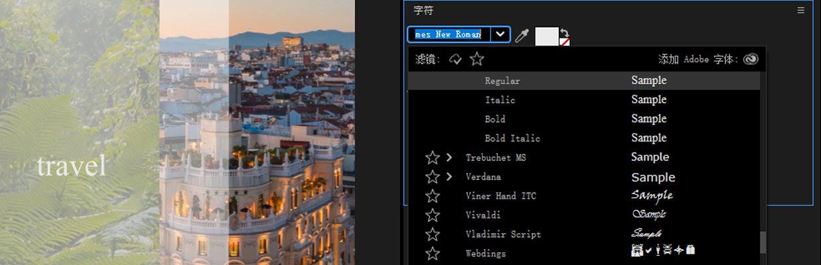This screenshot has width=821, height=265.
Task: Favorite the Verdana font star
Action: [433, 177]
